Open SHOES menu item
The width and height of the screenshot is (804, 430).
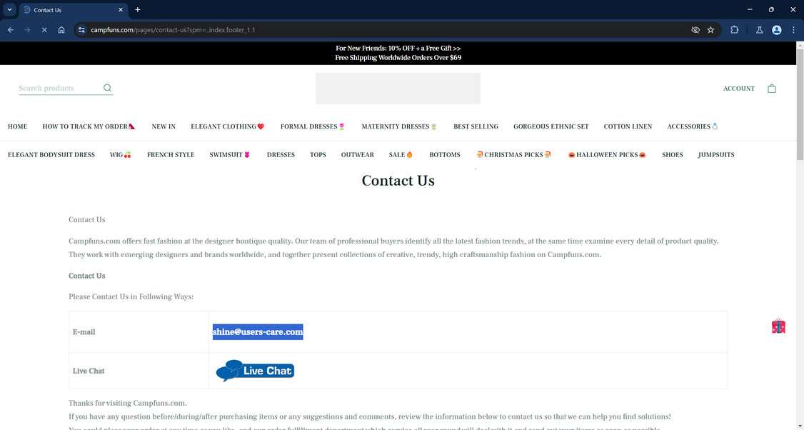click(x=672, y=154)
